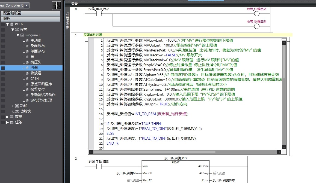This screenshot has height=183, width=316.
Task: Click the 反出料_纠偏异常 Error output
Action: pos(224,180)
